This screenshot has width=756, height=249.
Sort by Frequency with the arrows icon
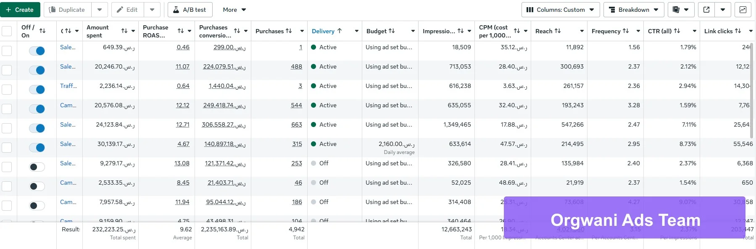point(626,31)
